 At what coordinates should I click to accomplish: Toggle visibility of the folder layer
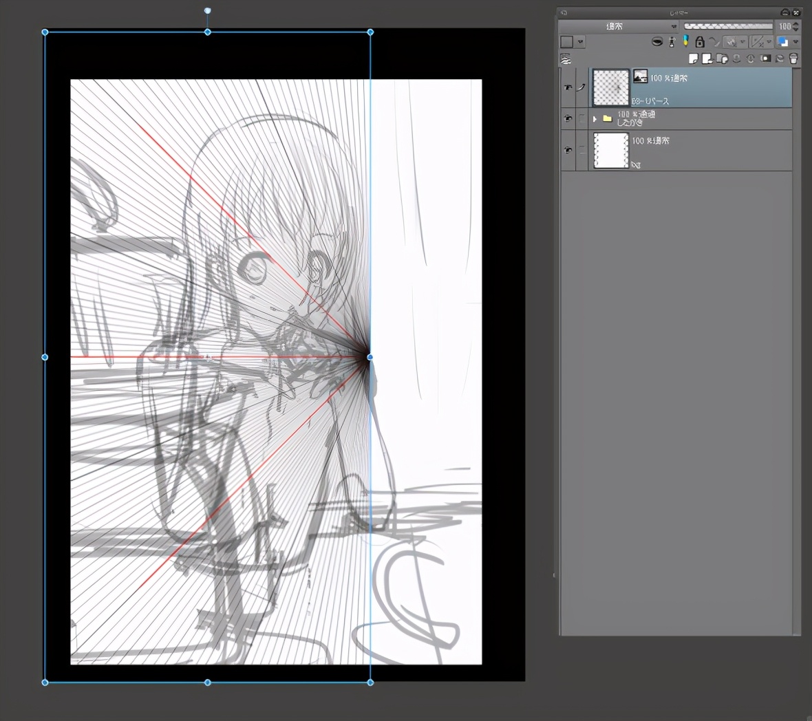pyautogui.click(x=568, y=118)
